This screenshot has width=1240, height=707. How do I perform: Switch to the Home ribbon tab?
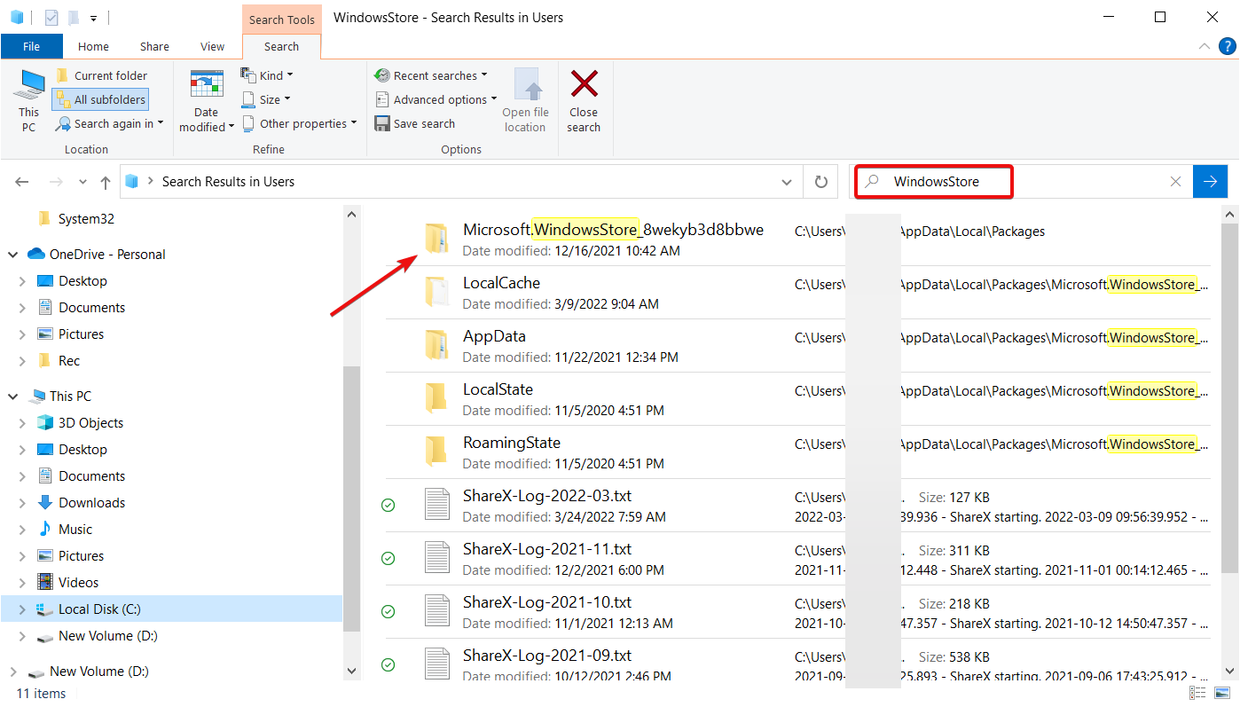pyautogui.click(x=93, y=46)
